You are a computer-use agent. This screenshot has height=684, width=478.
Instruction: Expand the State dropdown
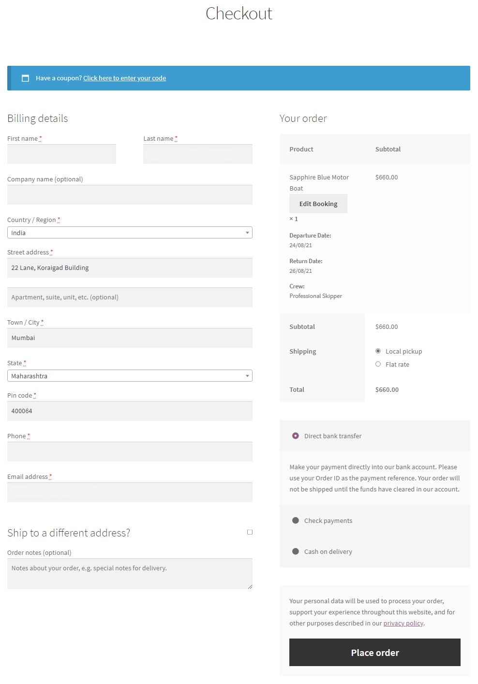130,376
